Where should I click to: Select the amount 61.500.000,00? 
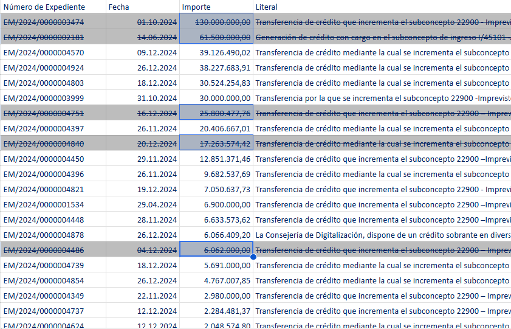(216, 38)
